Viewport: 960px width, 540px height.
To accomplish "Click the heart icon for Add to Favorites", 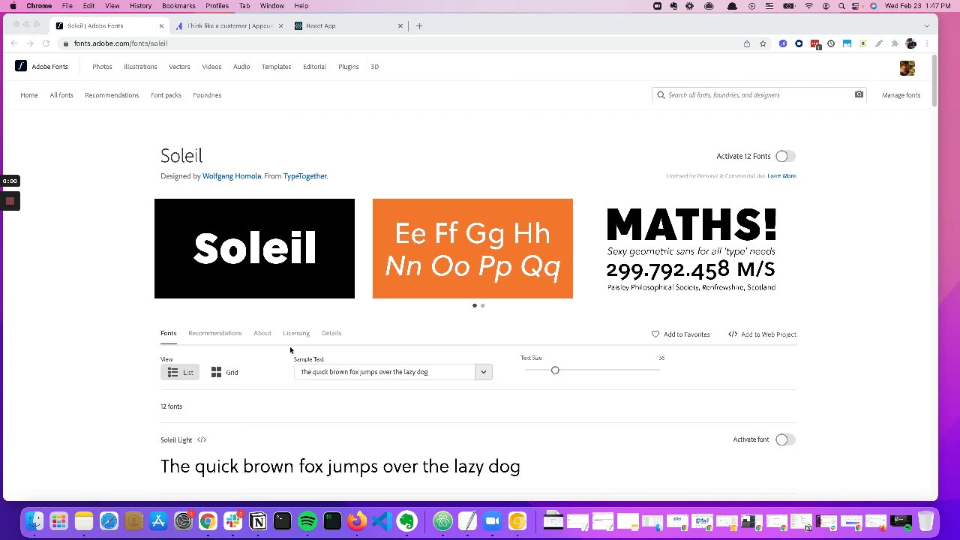I will pyautogui.click(x=655, y=334).
